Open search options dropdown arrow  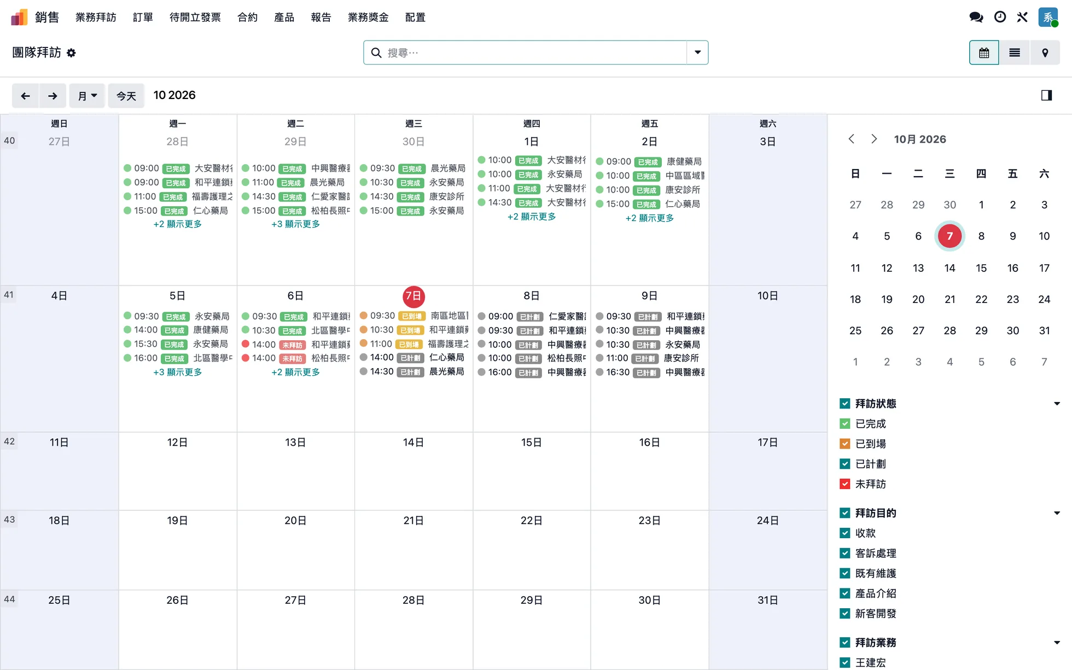pos(697,53)
